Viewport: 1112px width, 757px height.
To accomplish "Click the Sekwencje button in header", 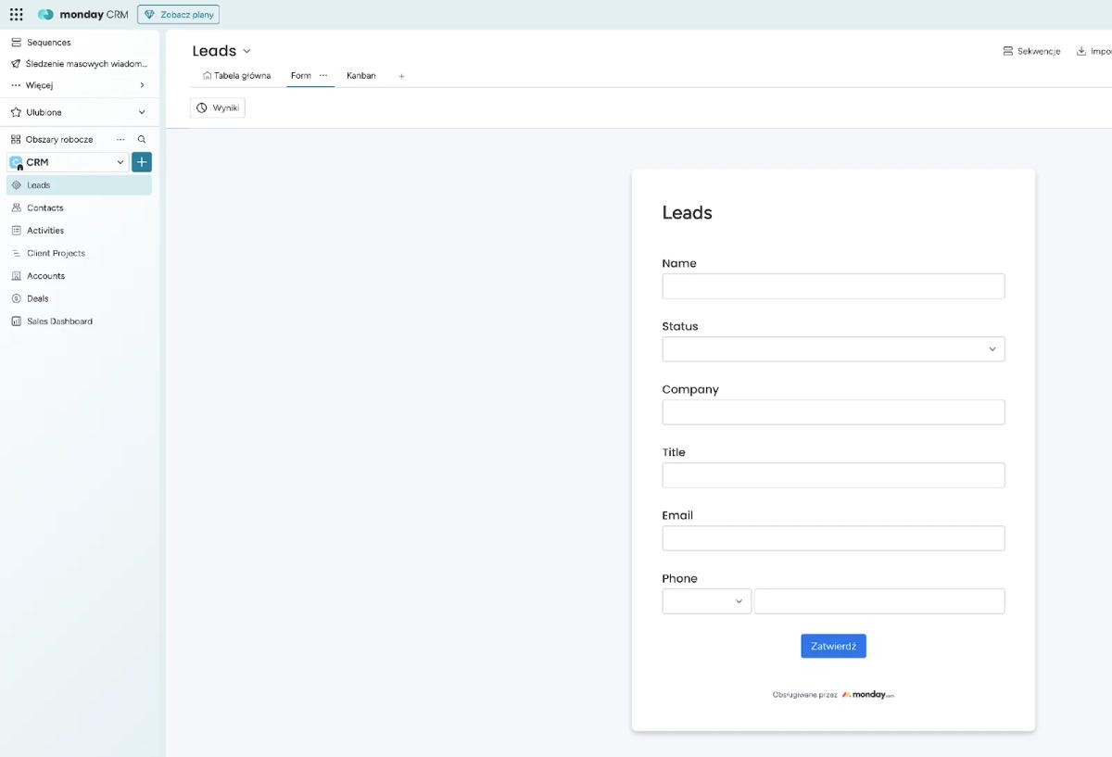I will [x=1031, y=51].
